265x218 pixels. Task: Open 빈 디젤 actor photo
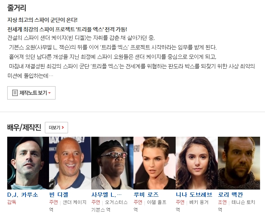click(x=70, y=163)
